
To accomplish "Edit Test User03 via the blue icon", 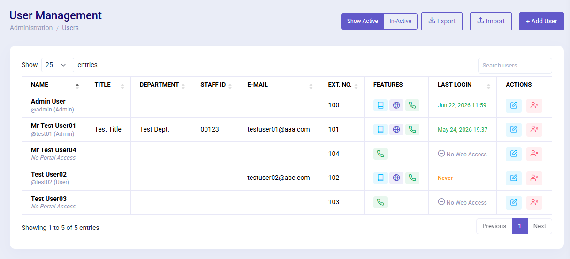I will tap(514, 202).
